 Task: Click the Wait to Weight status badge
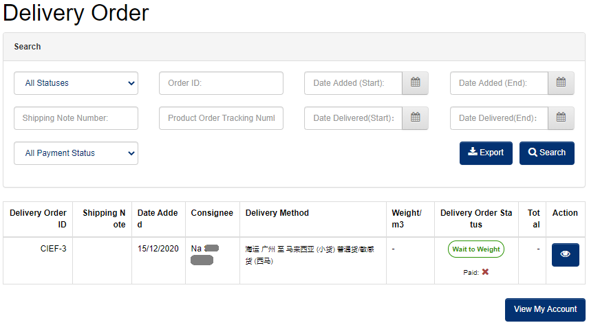[476, 249]
